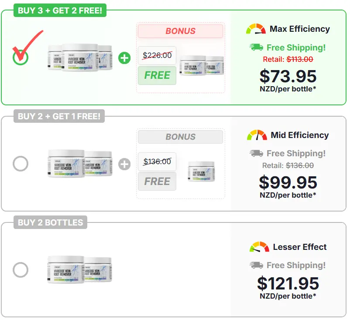The height and width of the screenshot is (323, 350).
Task: Select the Buy 2 Bottles radio button
Action: click(x=21, y=270)
